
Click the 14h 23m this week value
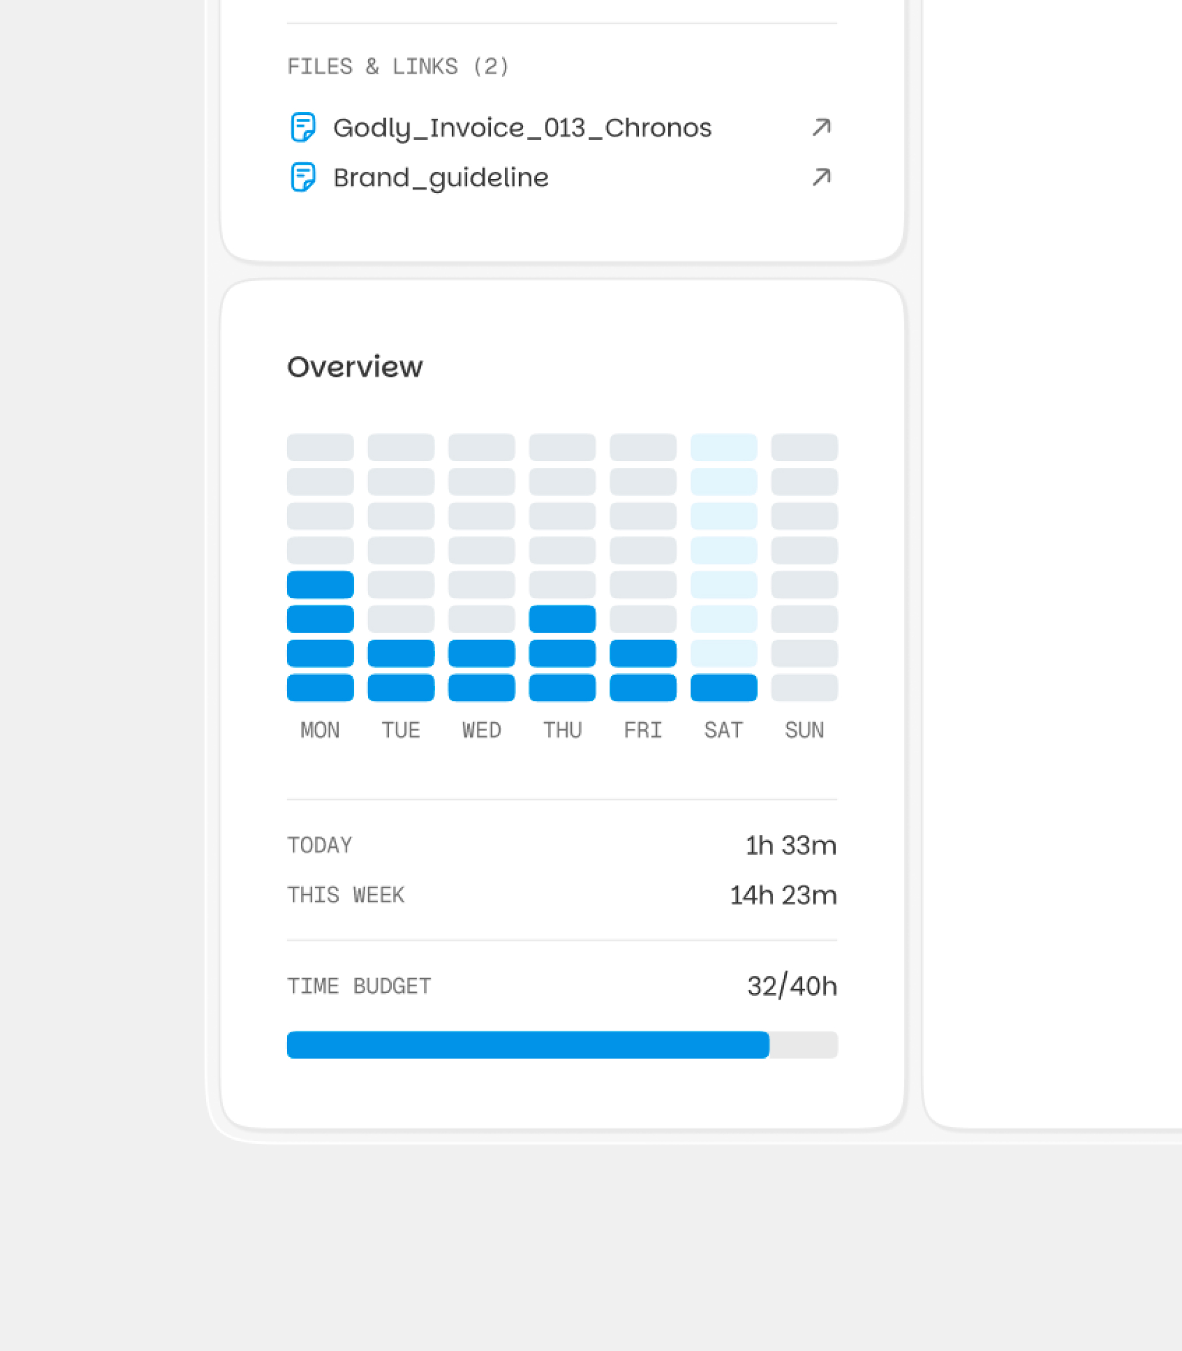(783, 896)
